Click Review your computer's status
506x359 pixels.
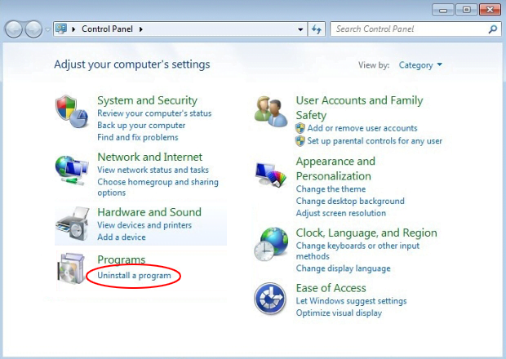[x=154, y=113]
